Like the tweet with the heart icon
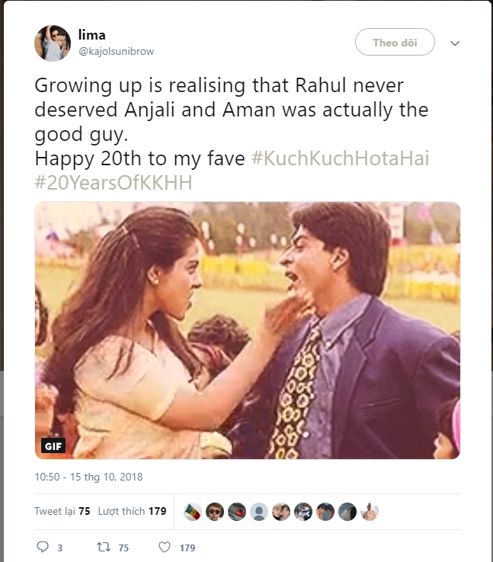 pyautogui.click(x=164, y=547)
